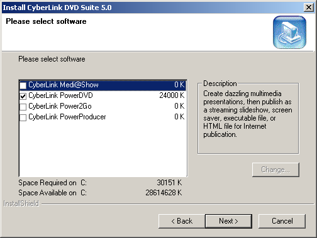
Task: Click the installer computer icon in header
Action: click(289, 33)
